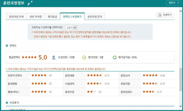Click the bullet icon next to 수강후기 heading
Screen dimensions: 183x111
[7, 103]
